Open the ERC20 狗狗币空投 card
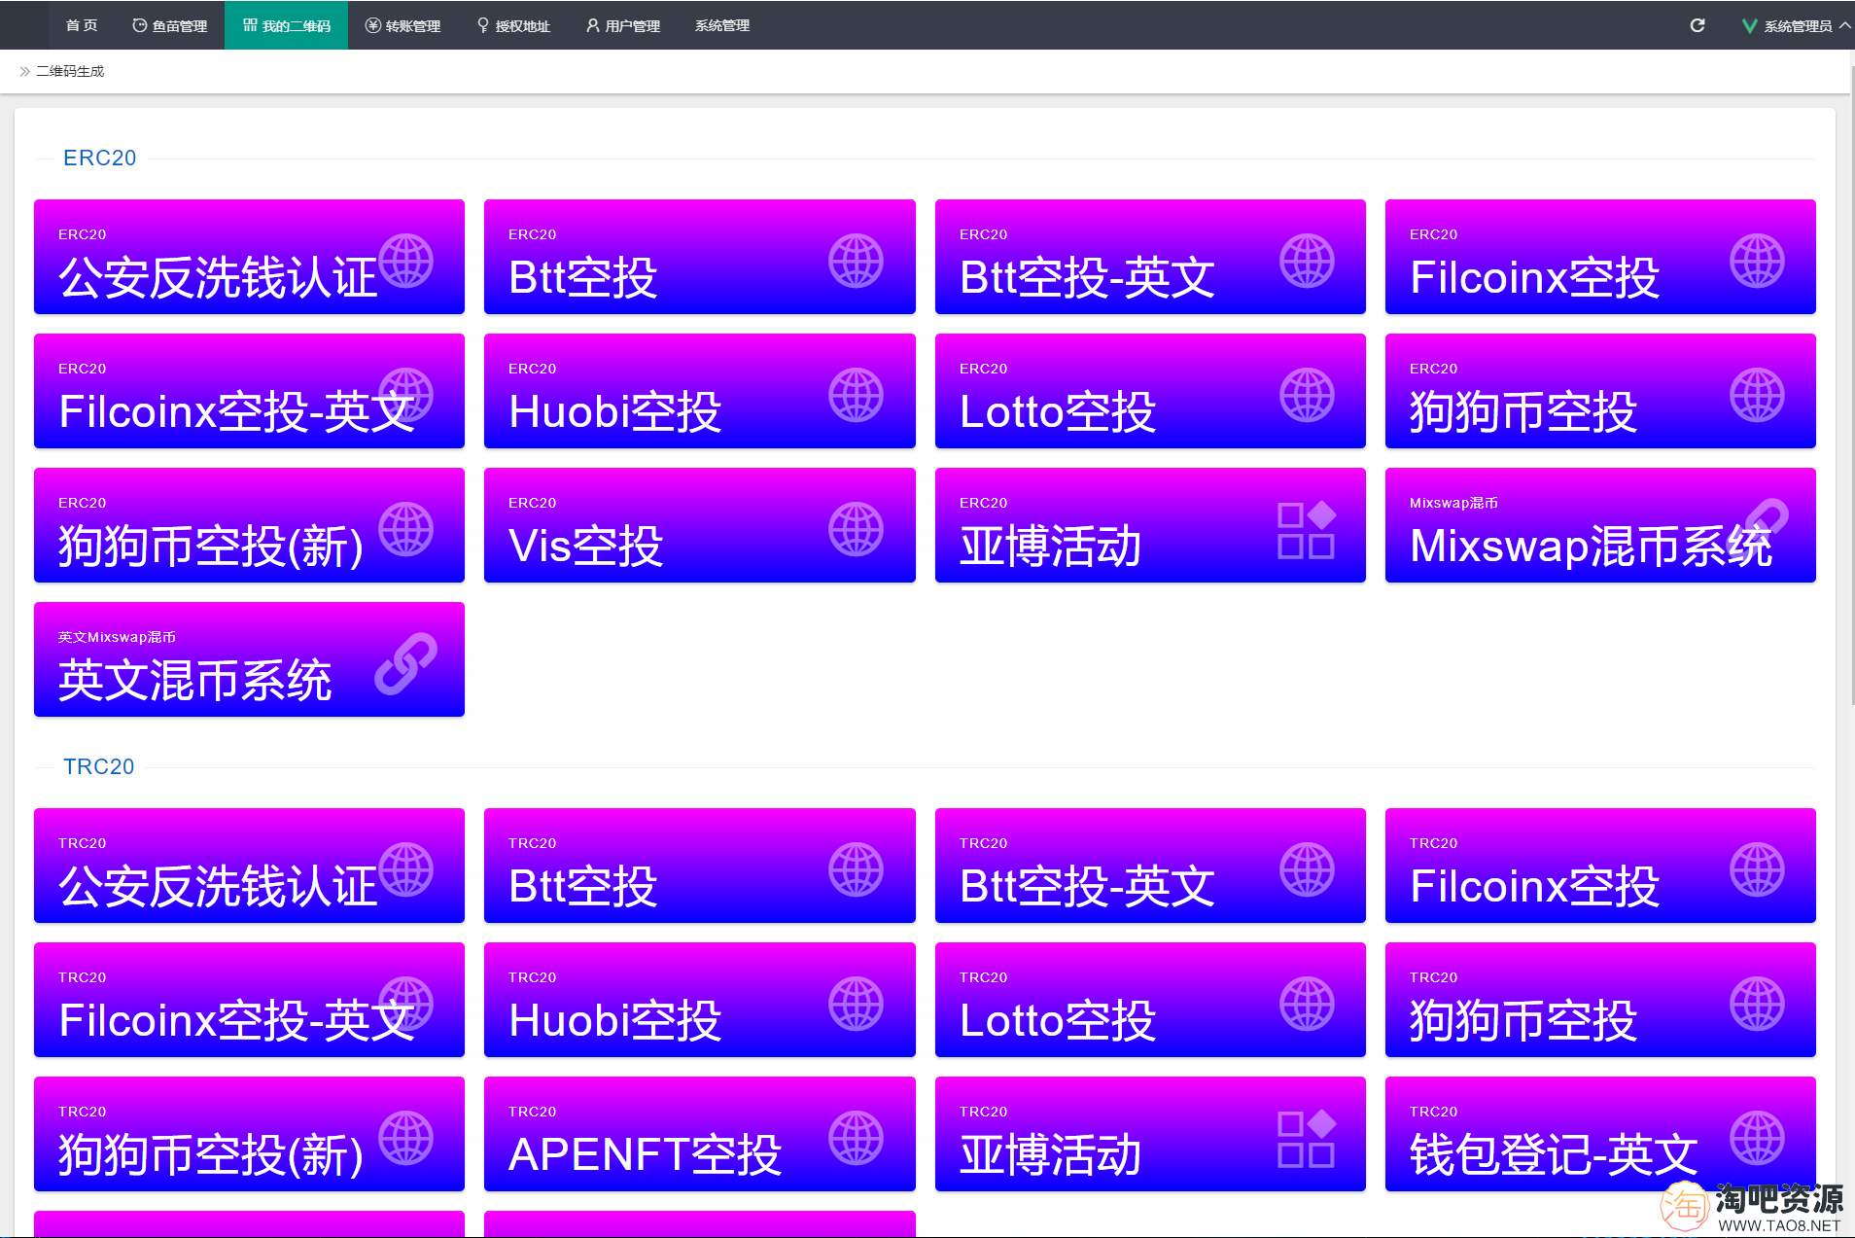The width and height of the screenshot is (1855, 1238). 1600,391
